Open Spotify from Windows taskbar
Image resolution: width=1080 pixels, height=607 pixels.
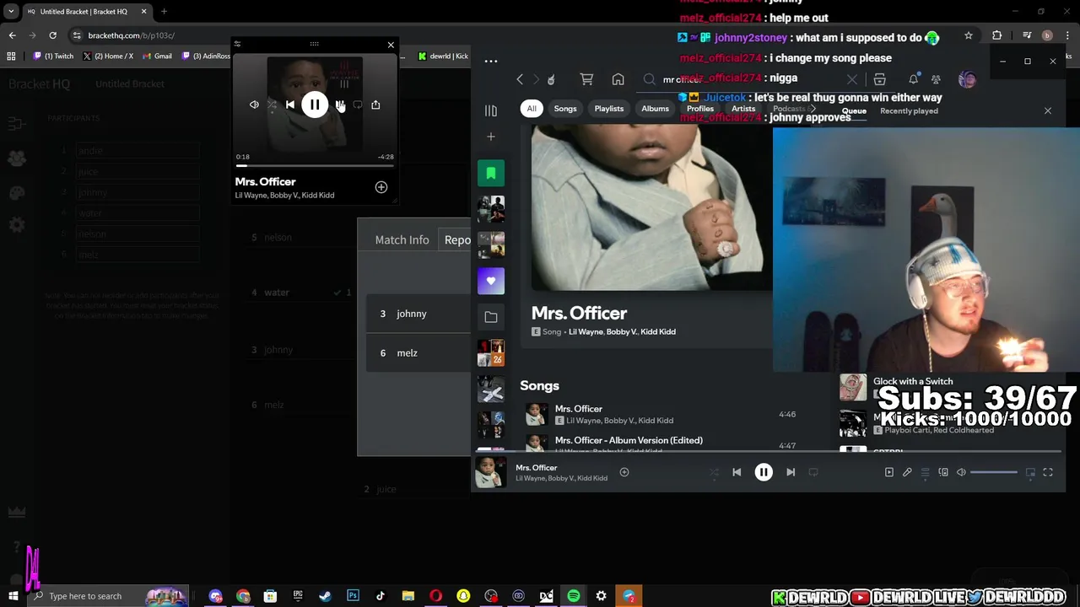click(574, 596)
